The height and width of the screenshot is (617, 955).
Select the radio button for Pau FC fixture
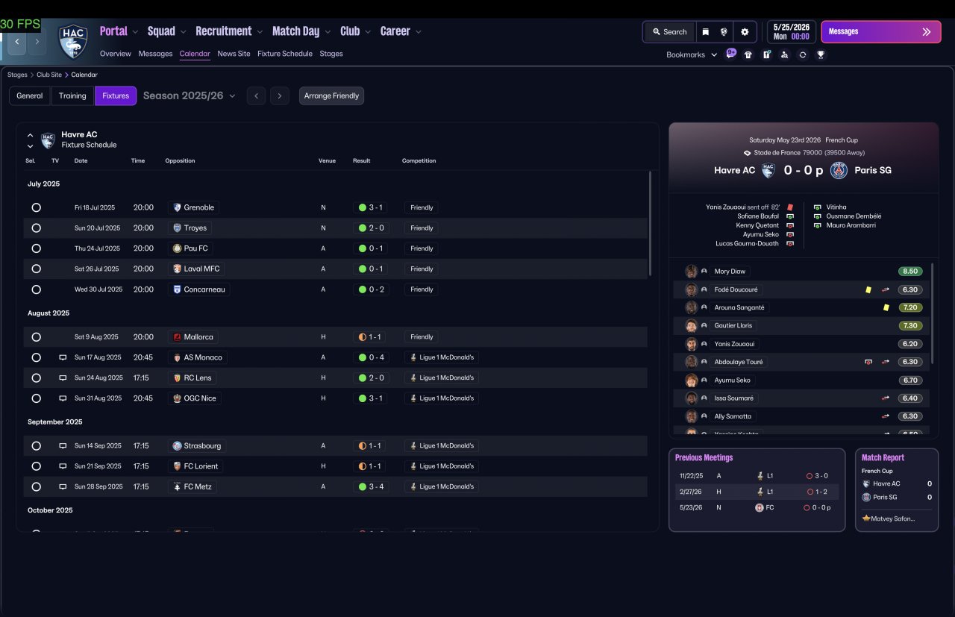36,248
